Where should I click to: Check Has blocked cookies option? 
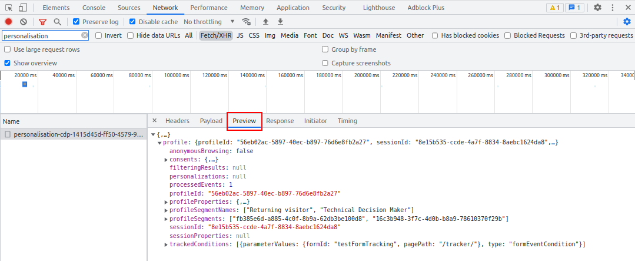pyautogui.click(x=435, y=36)
